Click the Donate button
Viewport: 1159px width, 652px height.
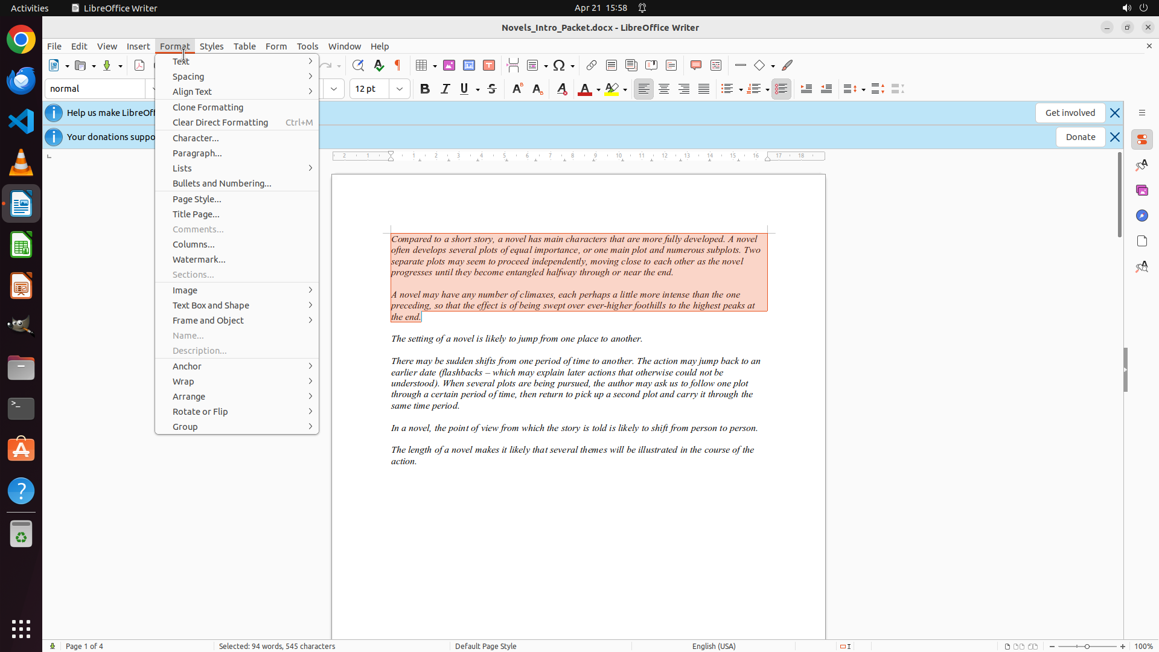[1080, 137]
